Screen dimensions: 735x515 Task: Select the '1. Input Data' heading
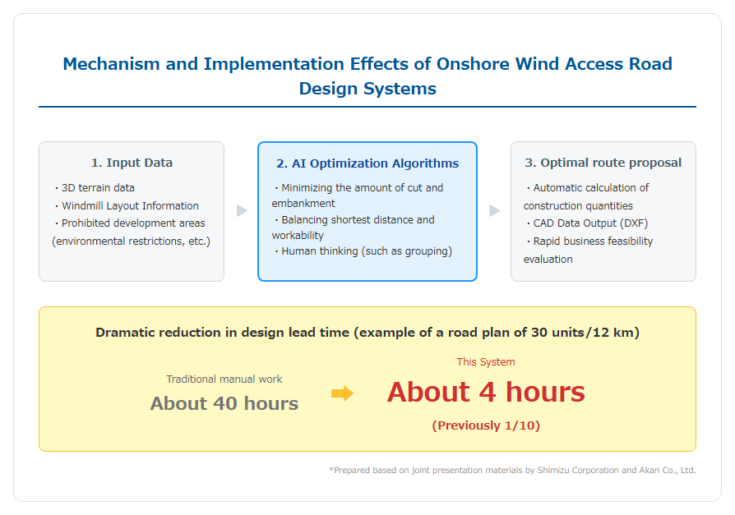pyautogui.click(x=132, y=163)
